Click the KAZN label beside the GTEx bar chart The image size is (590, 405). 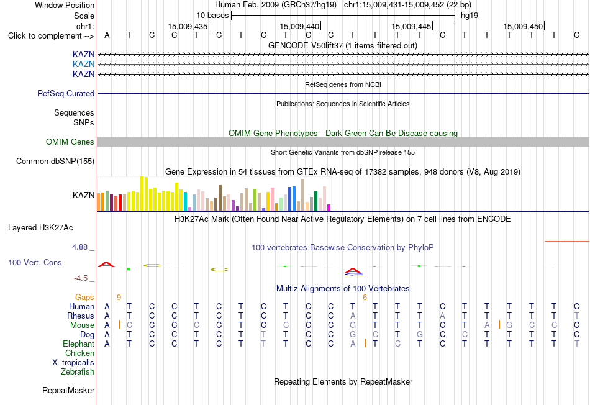(84, 195)
